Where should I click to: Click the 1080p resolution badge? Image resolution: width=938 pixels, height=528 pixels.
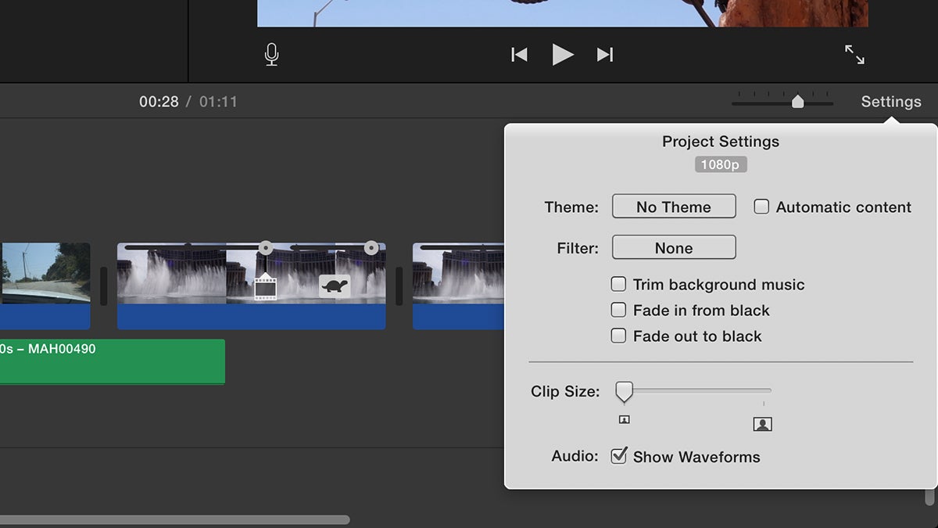pyautogui.click(x=721, y=164)
